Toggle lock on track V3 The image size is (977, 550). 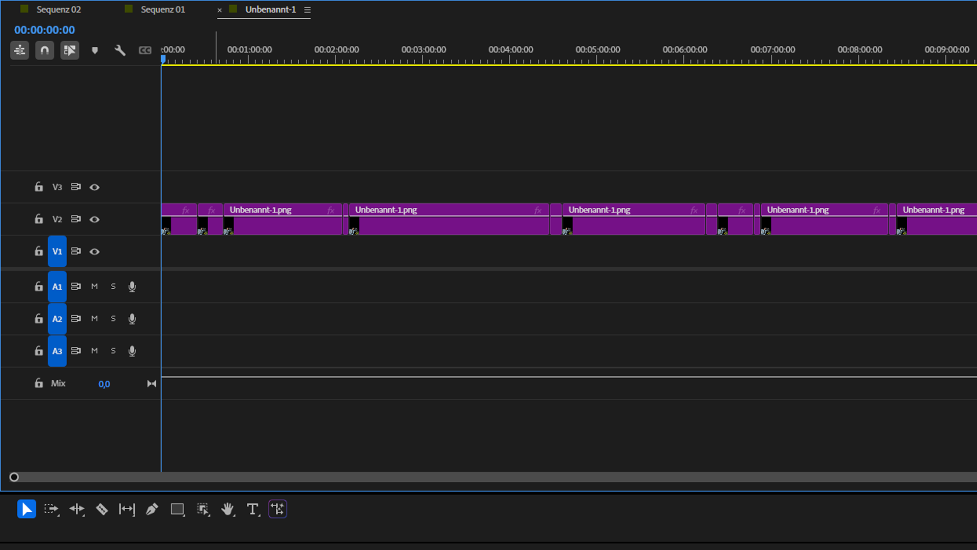(x=39, y=187)
